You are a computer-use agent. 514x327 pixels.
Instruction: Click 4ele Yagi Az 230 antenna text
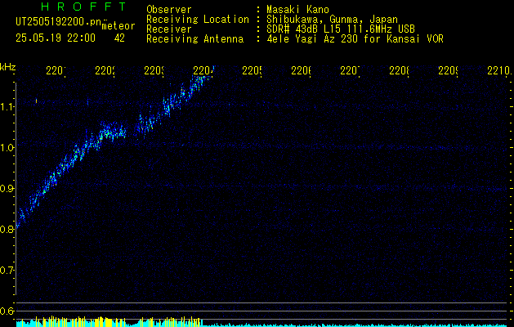[355, 39]
